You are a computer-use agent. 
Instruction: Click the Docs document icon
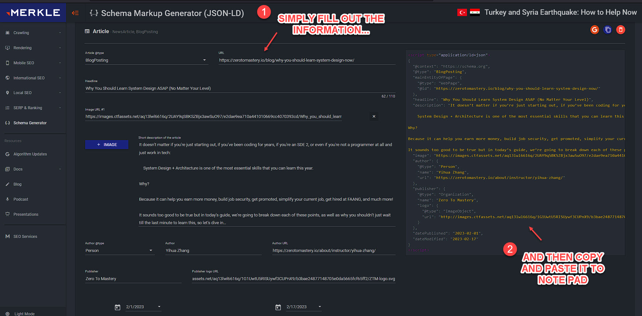coord(7,169)
